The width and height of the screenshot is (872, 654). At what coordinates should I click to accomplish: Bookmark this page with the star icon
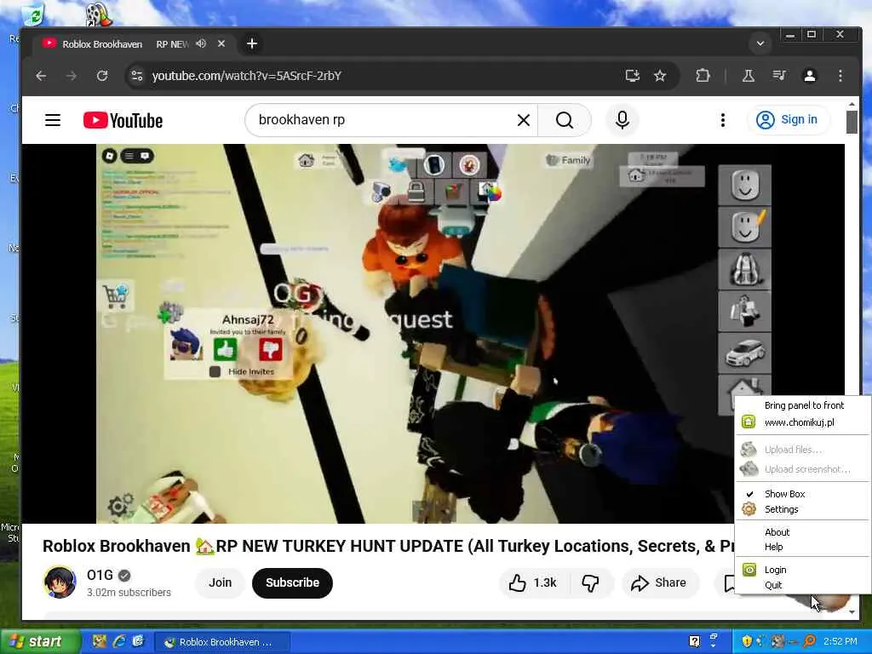[x=660, y=76]
